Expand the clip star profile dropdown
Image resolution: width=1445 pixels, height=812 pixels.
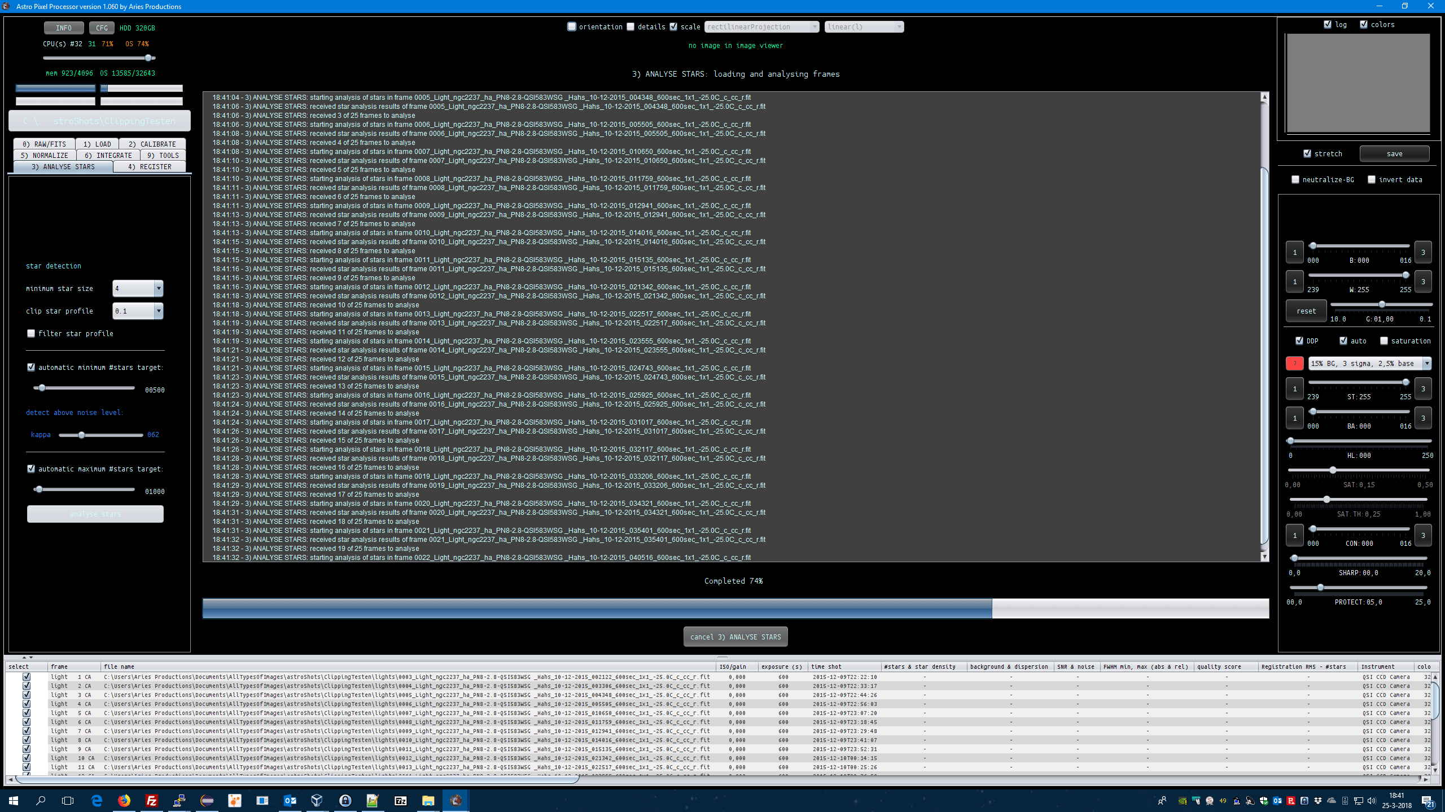pyautogui.click(x=159, y=311)
